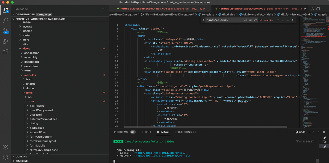Toggle Use Regular Expression in find
The width and height of the screenshot is (329, 163).
coord(255,20)
